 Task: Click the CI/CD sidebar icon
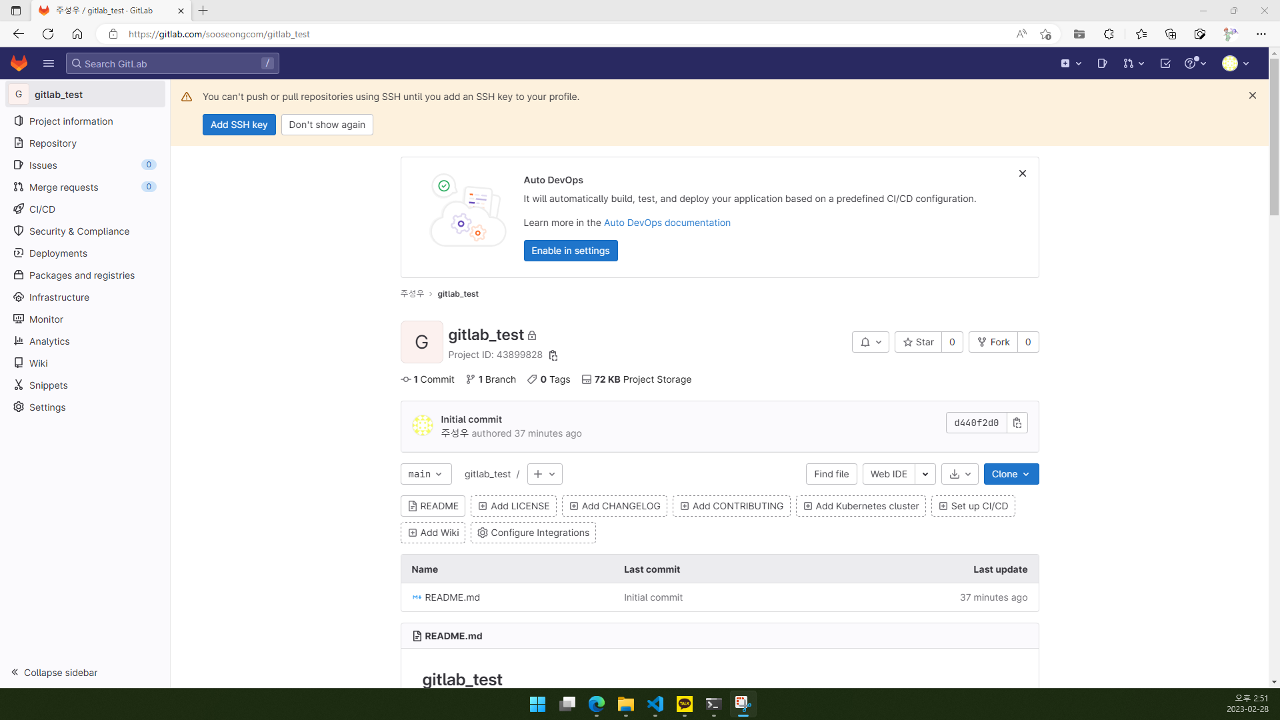coord(19,209)
